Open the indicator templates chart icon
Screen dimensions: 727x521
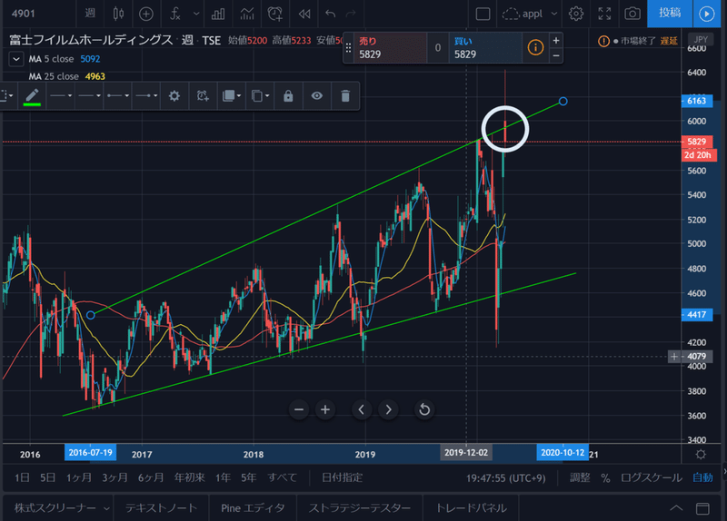pos(246,14)
